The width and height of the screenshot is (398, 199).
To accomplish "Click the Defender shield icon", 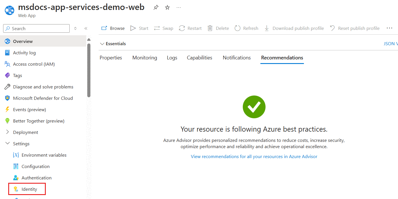I will pos(7,98).
